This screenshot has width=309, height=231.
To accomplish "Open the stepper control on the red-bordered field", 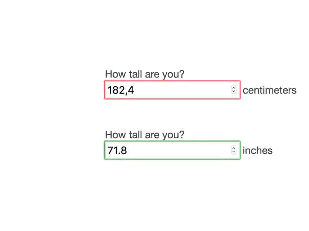I will [233, 90].
